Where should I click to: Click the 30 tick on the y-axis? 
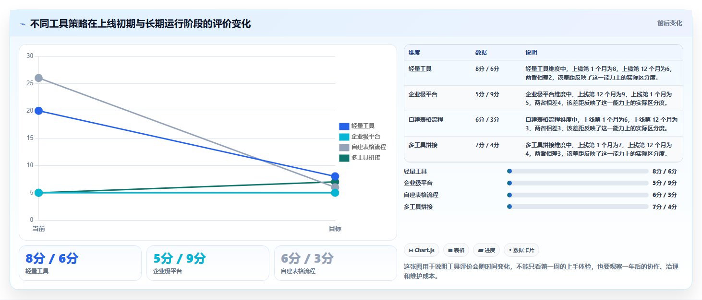tap(30, 56)
